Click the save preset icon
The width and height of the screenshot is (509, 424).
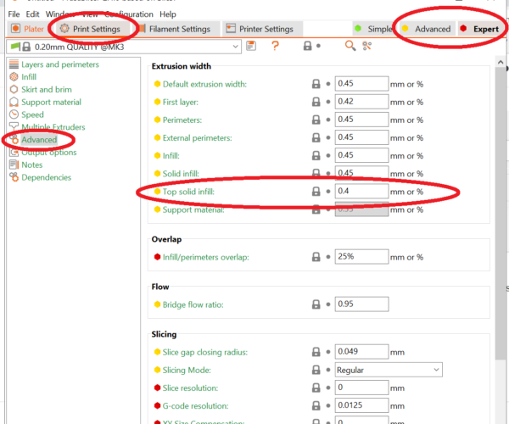tap(251, 46)
